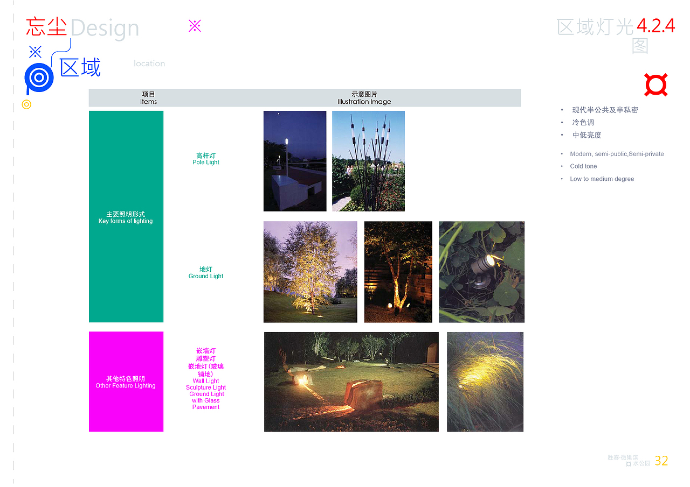690x487 pixels.
Task: Click the '区域灯光' heading text
Action: 596,26
